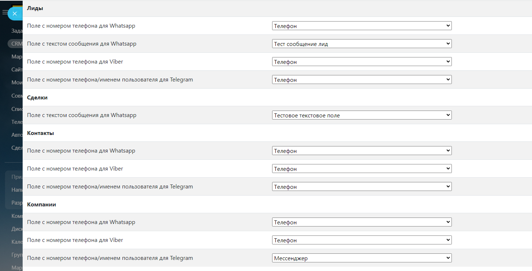Open Contacts Viber phone number dropdown
This screenshot has height=271, width=532.
pyautogui.click(x=362, y=169)
